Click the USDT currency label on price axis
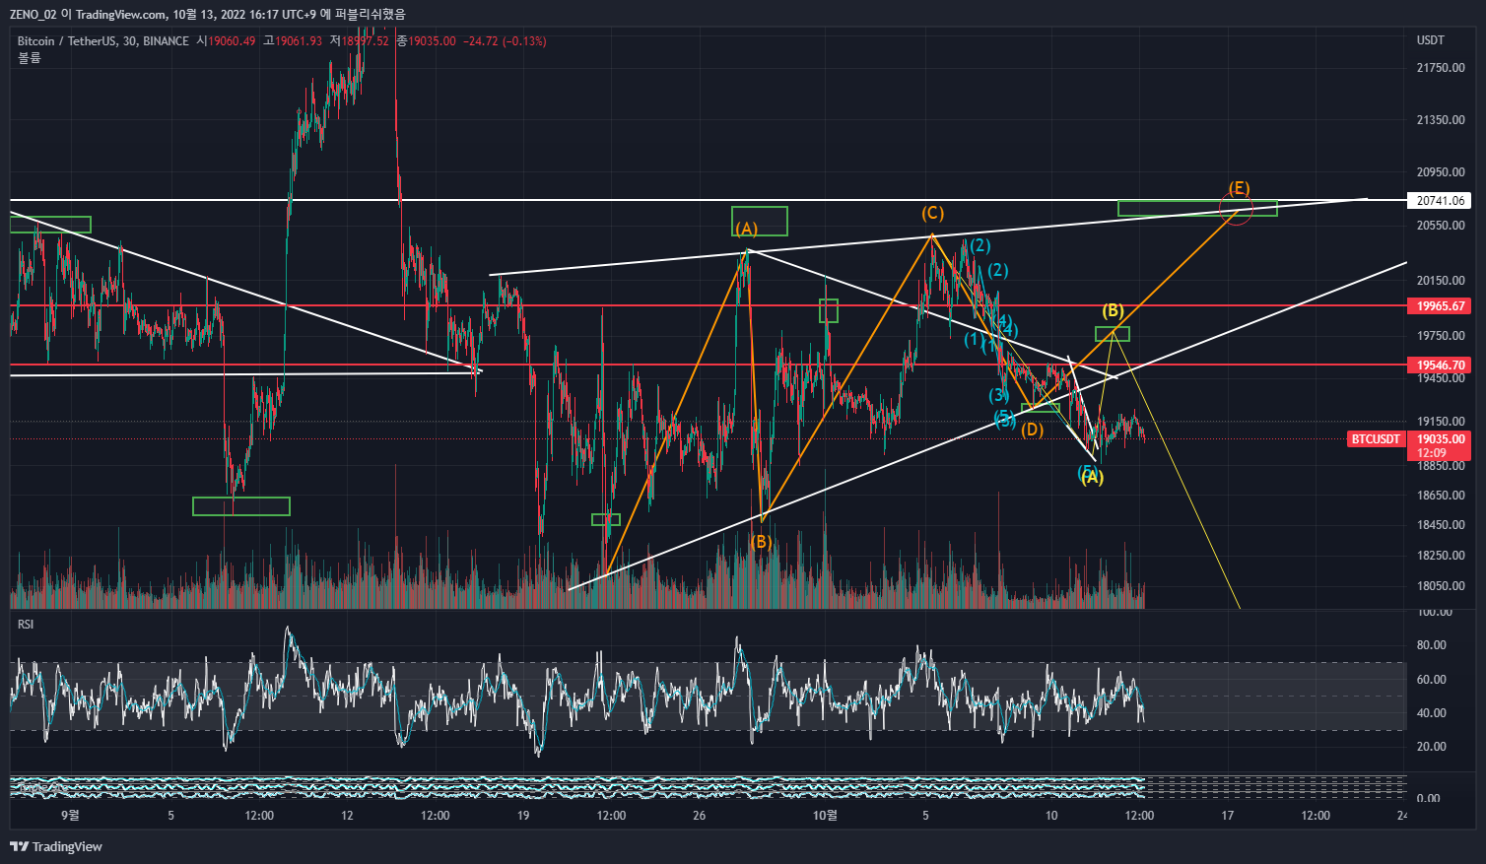1486x864 pixels. 1431,40
